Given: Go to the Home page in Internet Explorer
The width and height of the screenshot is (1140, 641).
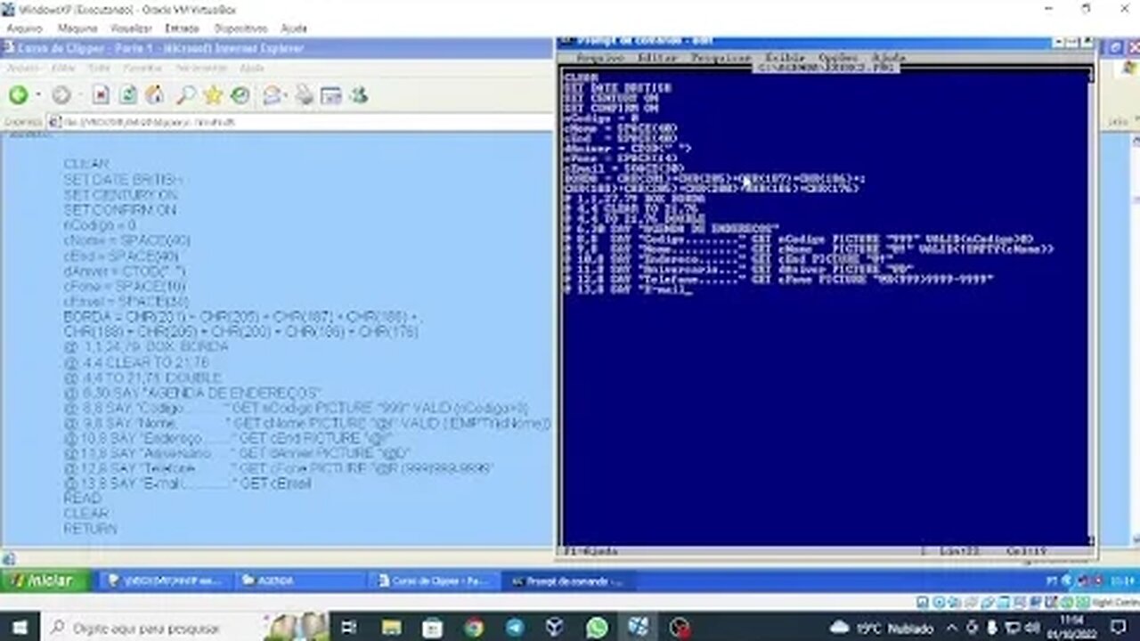Looking at the screenshot, I should 155,95.
